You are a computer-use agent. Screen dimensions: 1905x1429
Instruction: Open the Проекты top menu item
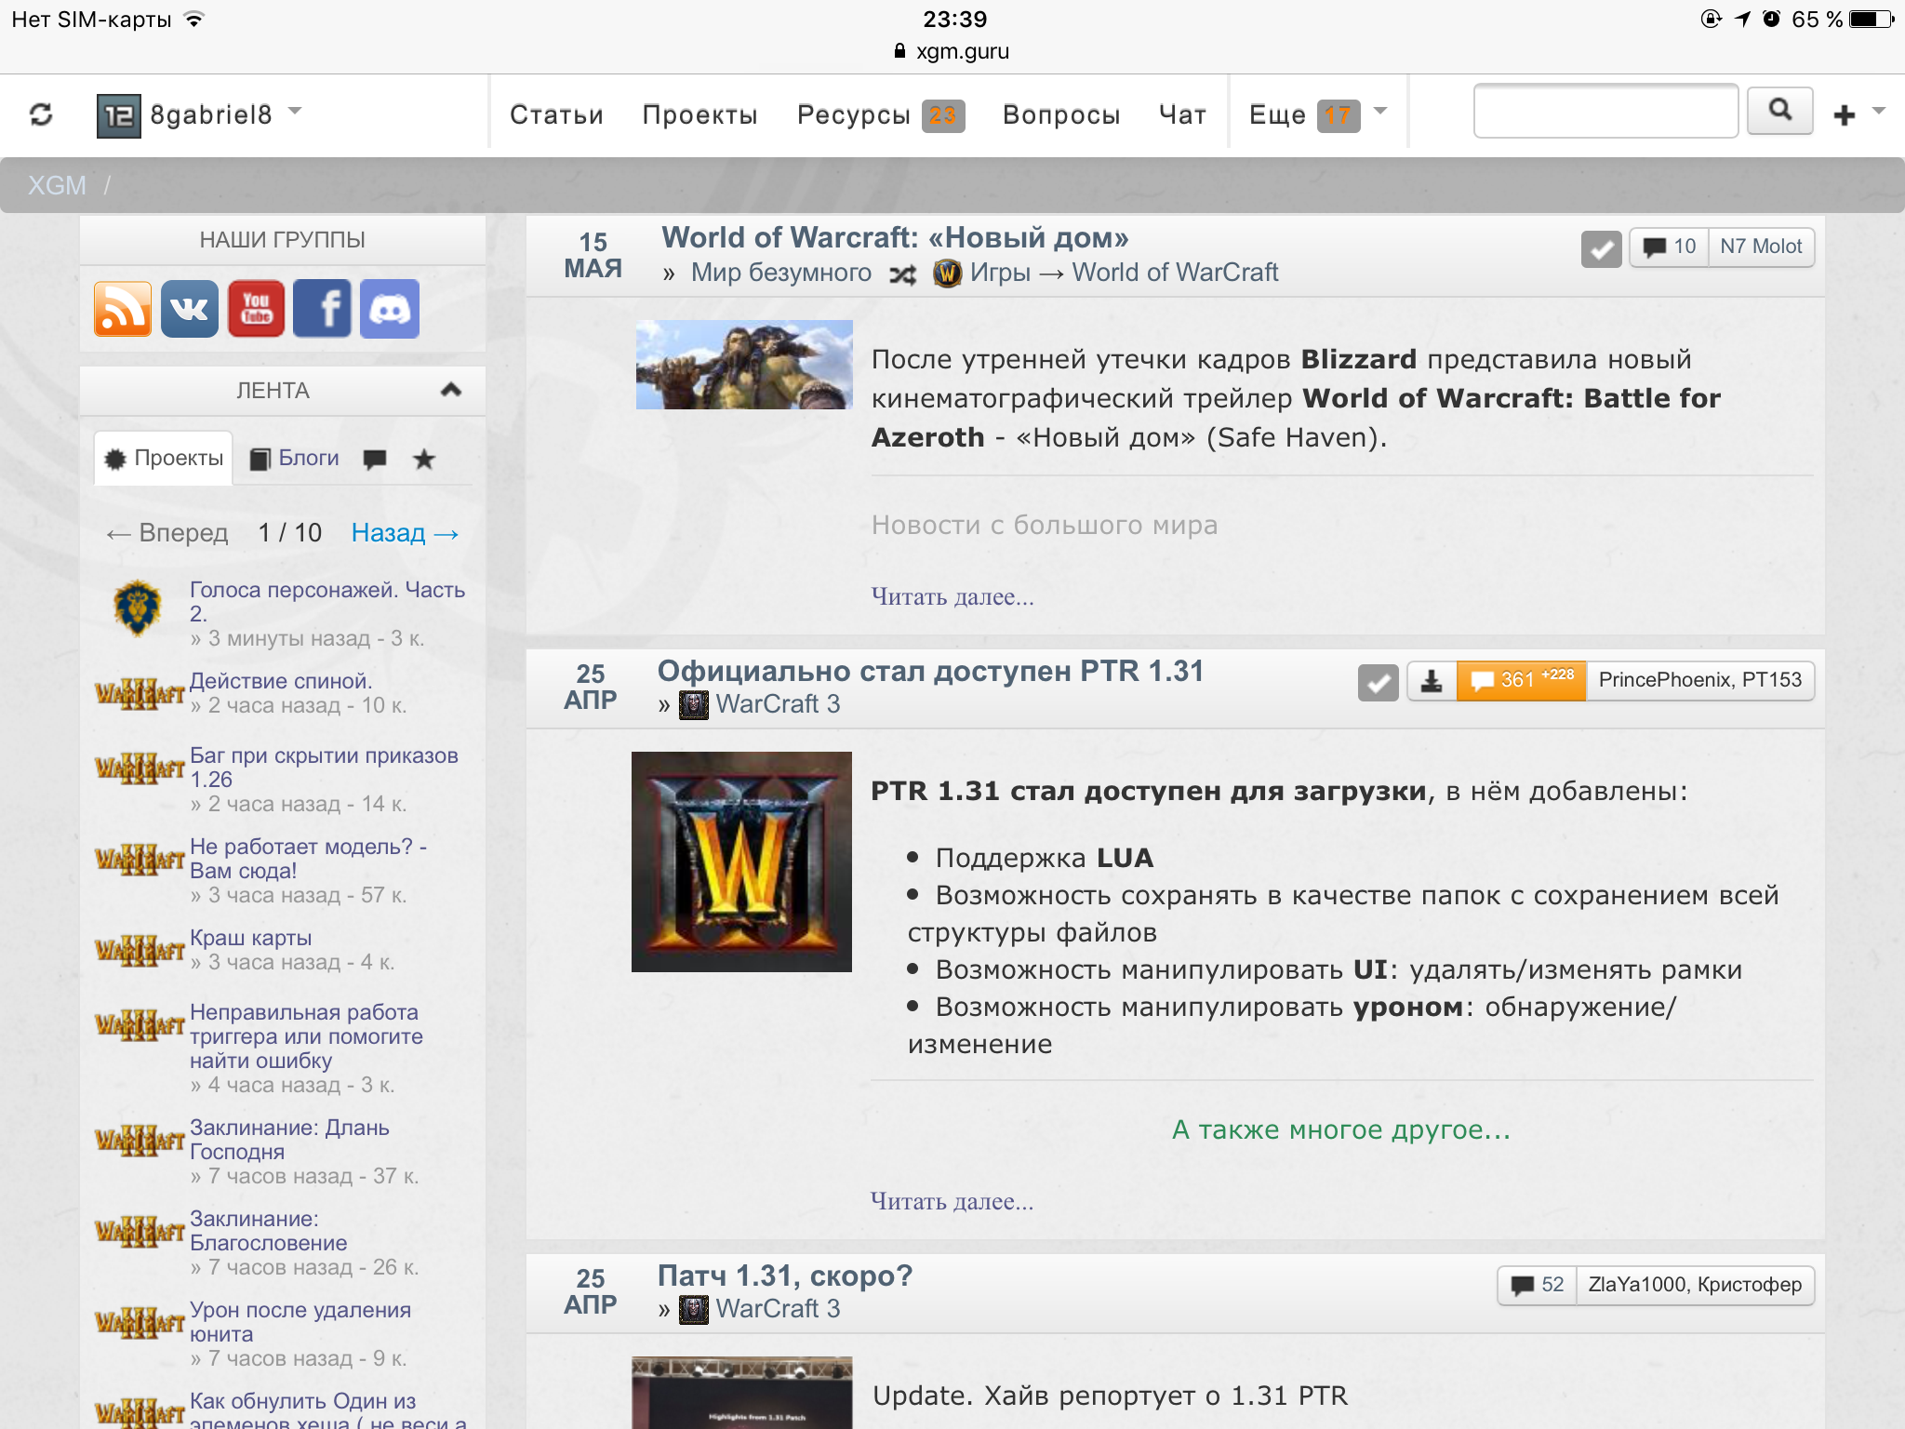tap(699, 114)
